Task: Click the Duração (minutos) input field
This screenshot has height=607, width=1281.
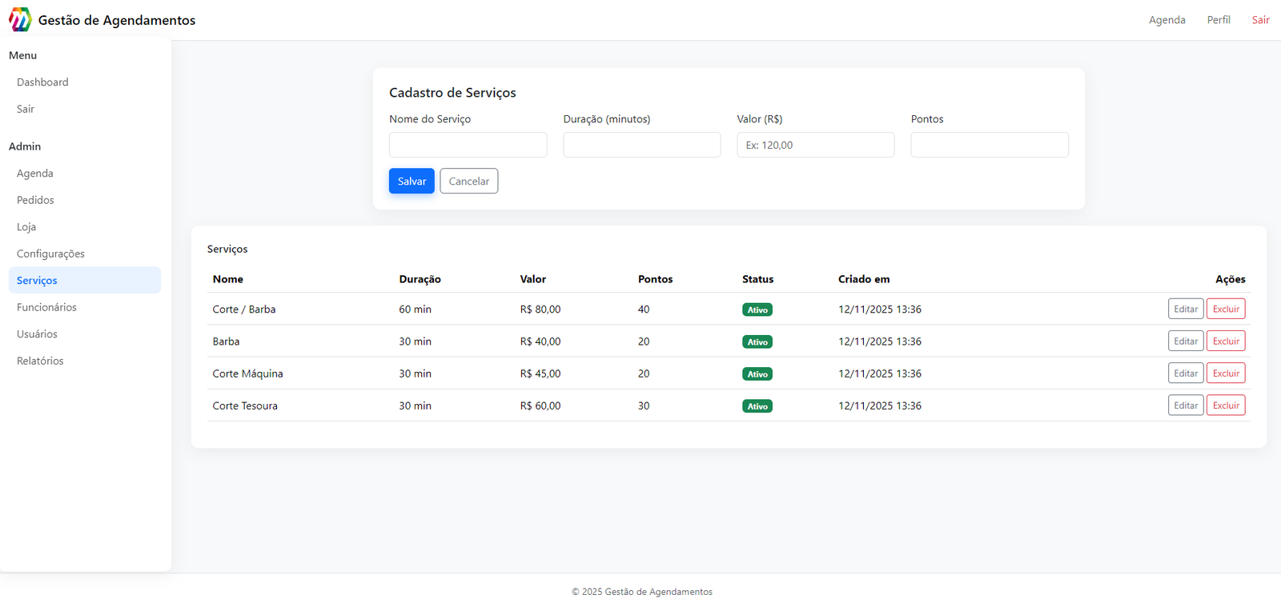Action: (641, 145)
